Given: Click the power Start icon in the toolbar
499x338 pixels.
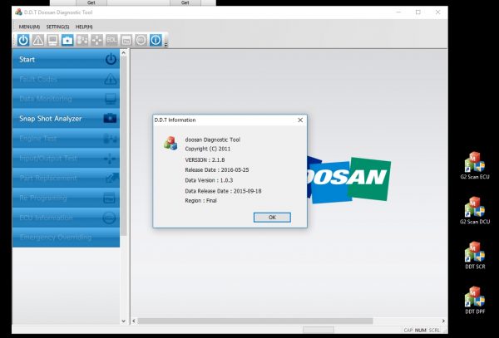Looking at the screenshot, I should point(23,41).
